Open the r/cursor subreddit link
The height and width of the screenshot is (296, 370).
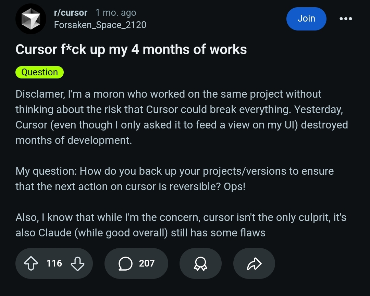point(71,13)
